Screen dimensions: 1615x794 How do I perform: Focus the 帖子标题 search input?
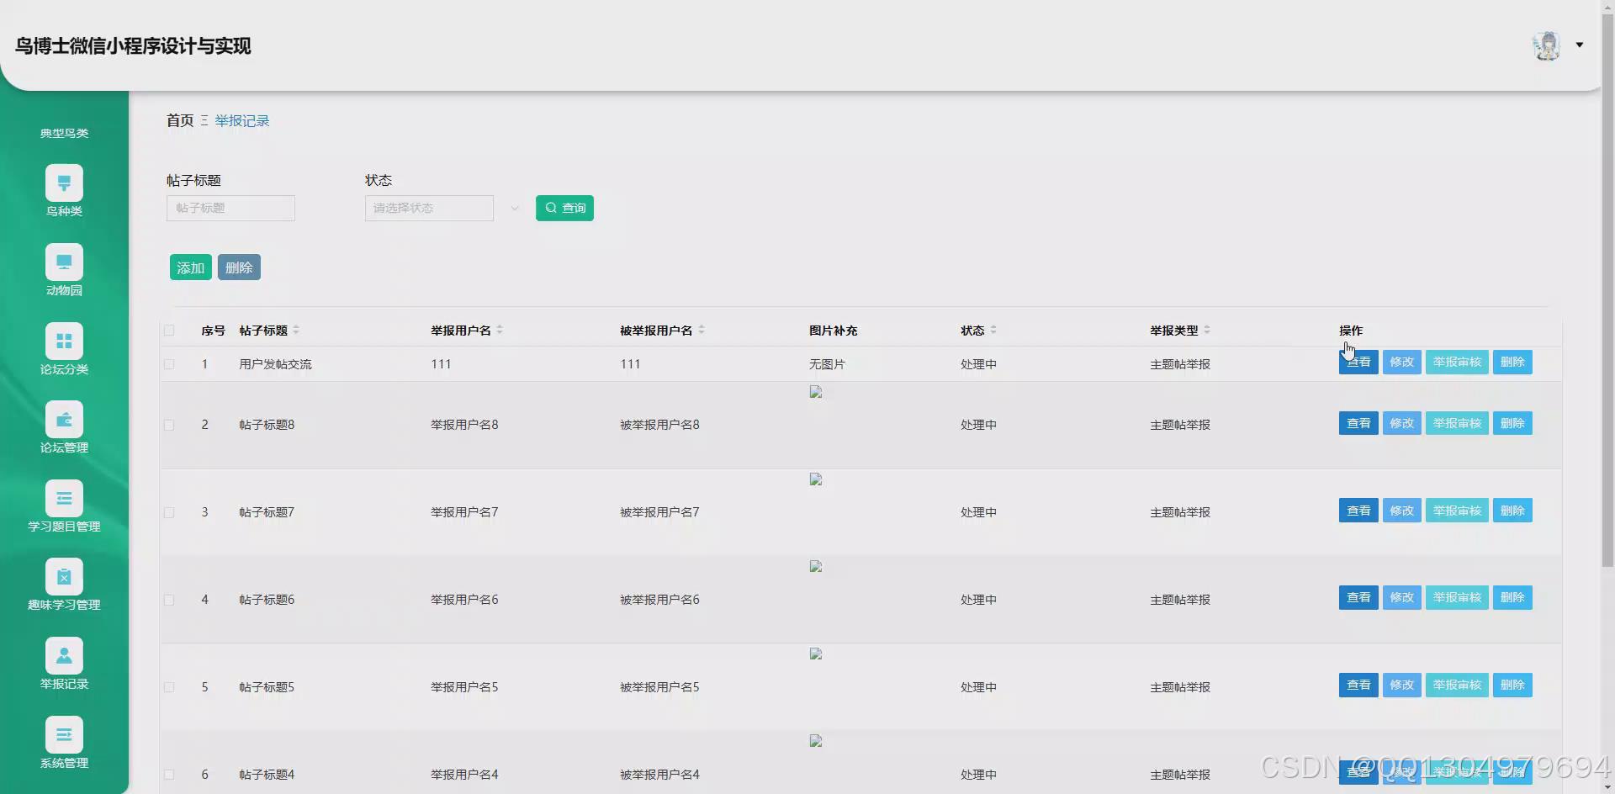click(x=230, y=208)
